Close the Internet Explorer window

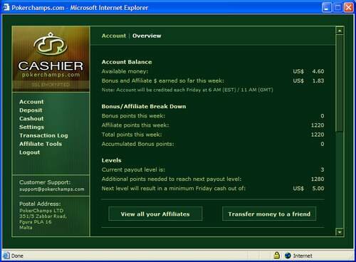pos(349,8)
